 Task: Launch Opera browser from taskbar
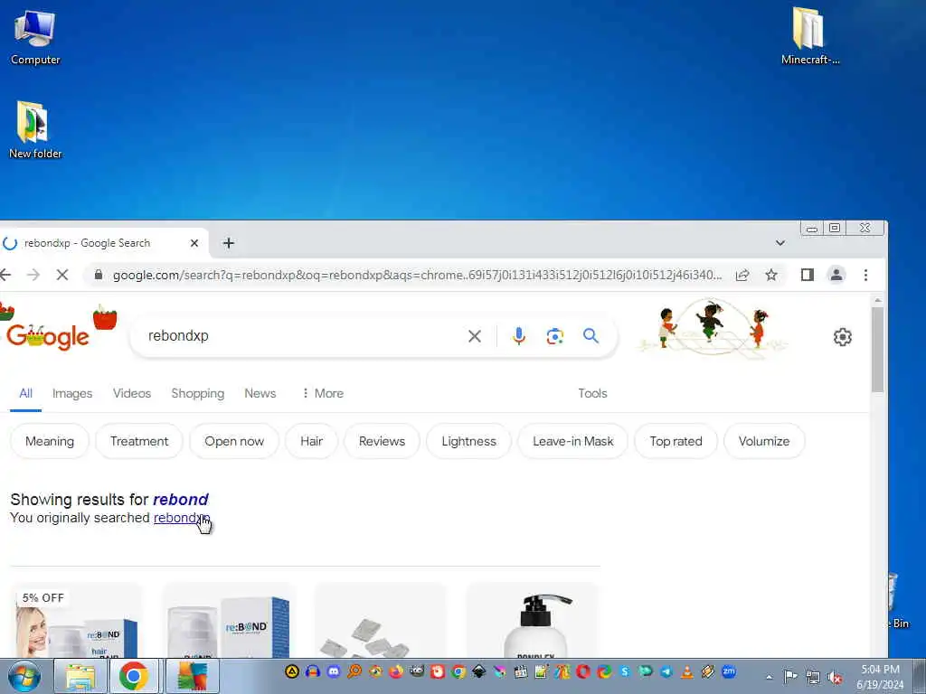[x=583, y=671]
